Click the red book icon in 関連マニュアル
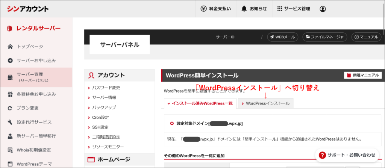 (x=349, y=76)
